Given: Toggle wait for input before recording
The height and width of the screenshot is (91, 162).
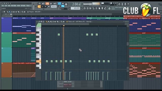Looking at the screenshot, I should click(x=43, y=4).
